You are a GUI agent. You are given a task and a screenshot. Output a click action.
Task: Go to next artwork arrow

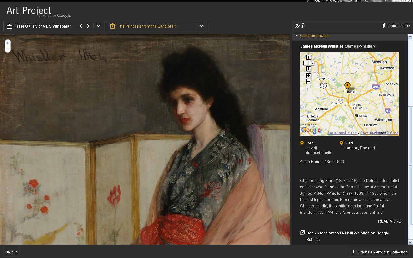pos(88,26)
